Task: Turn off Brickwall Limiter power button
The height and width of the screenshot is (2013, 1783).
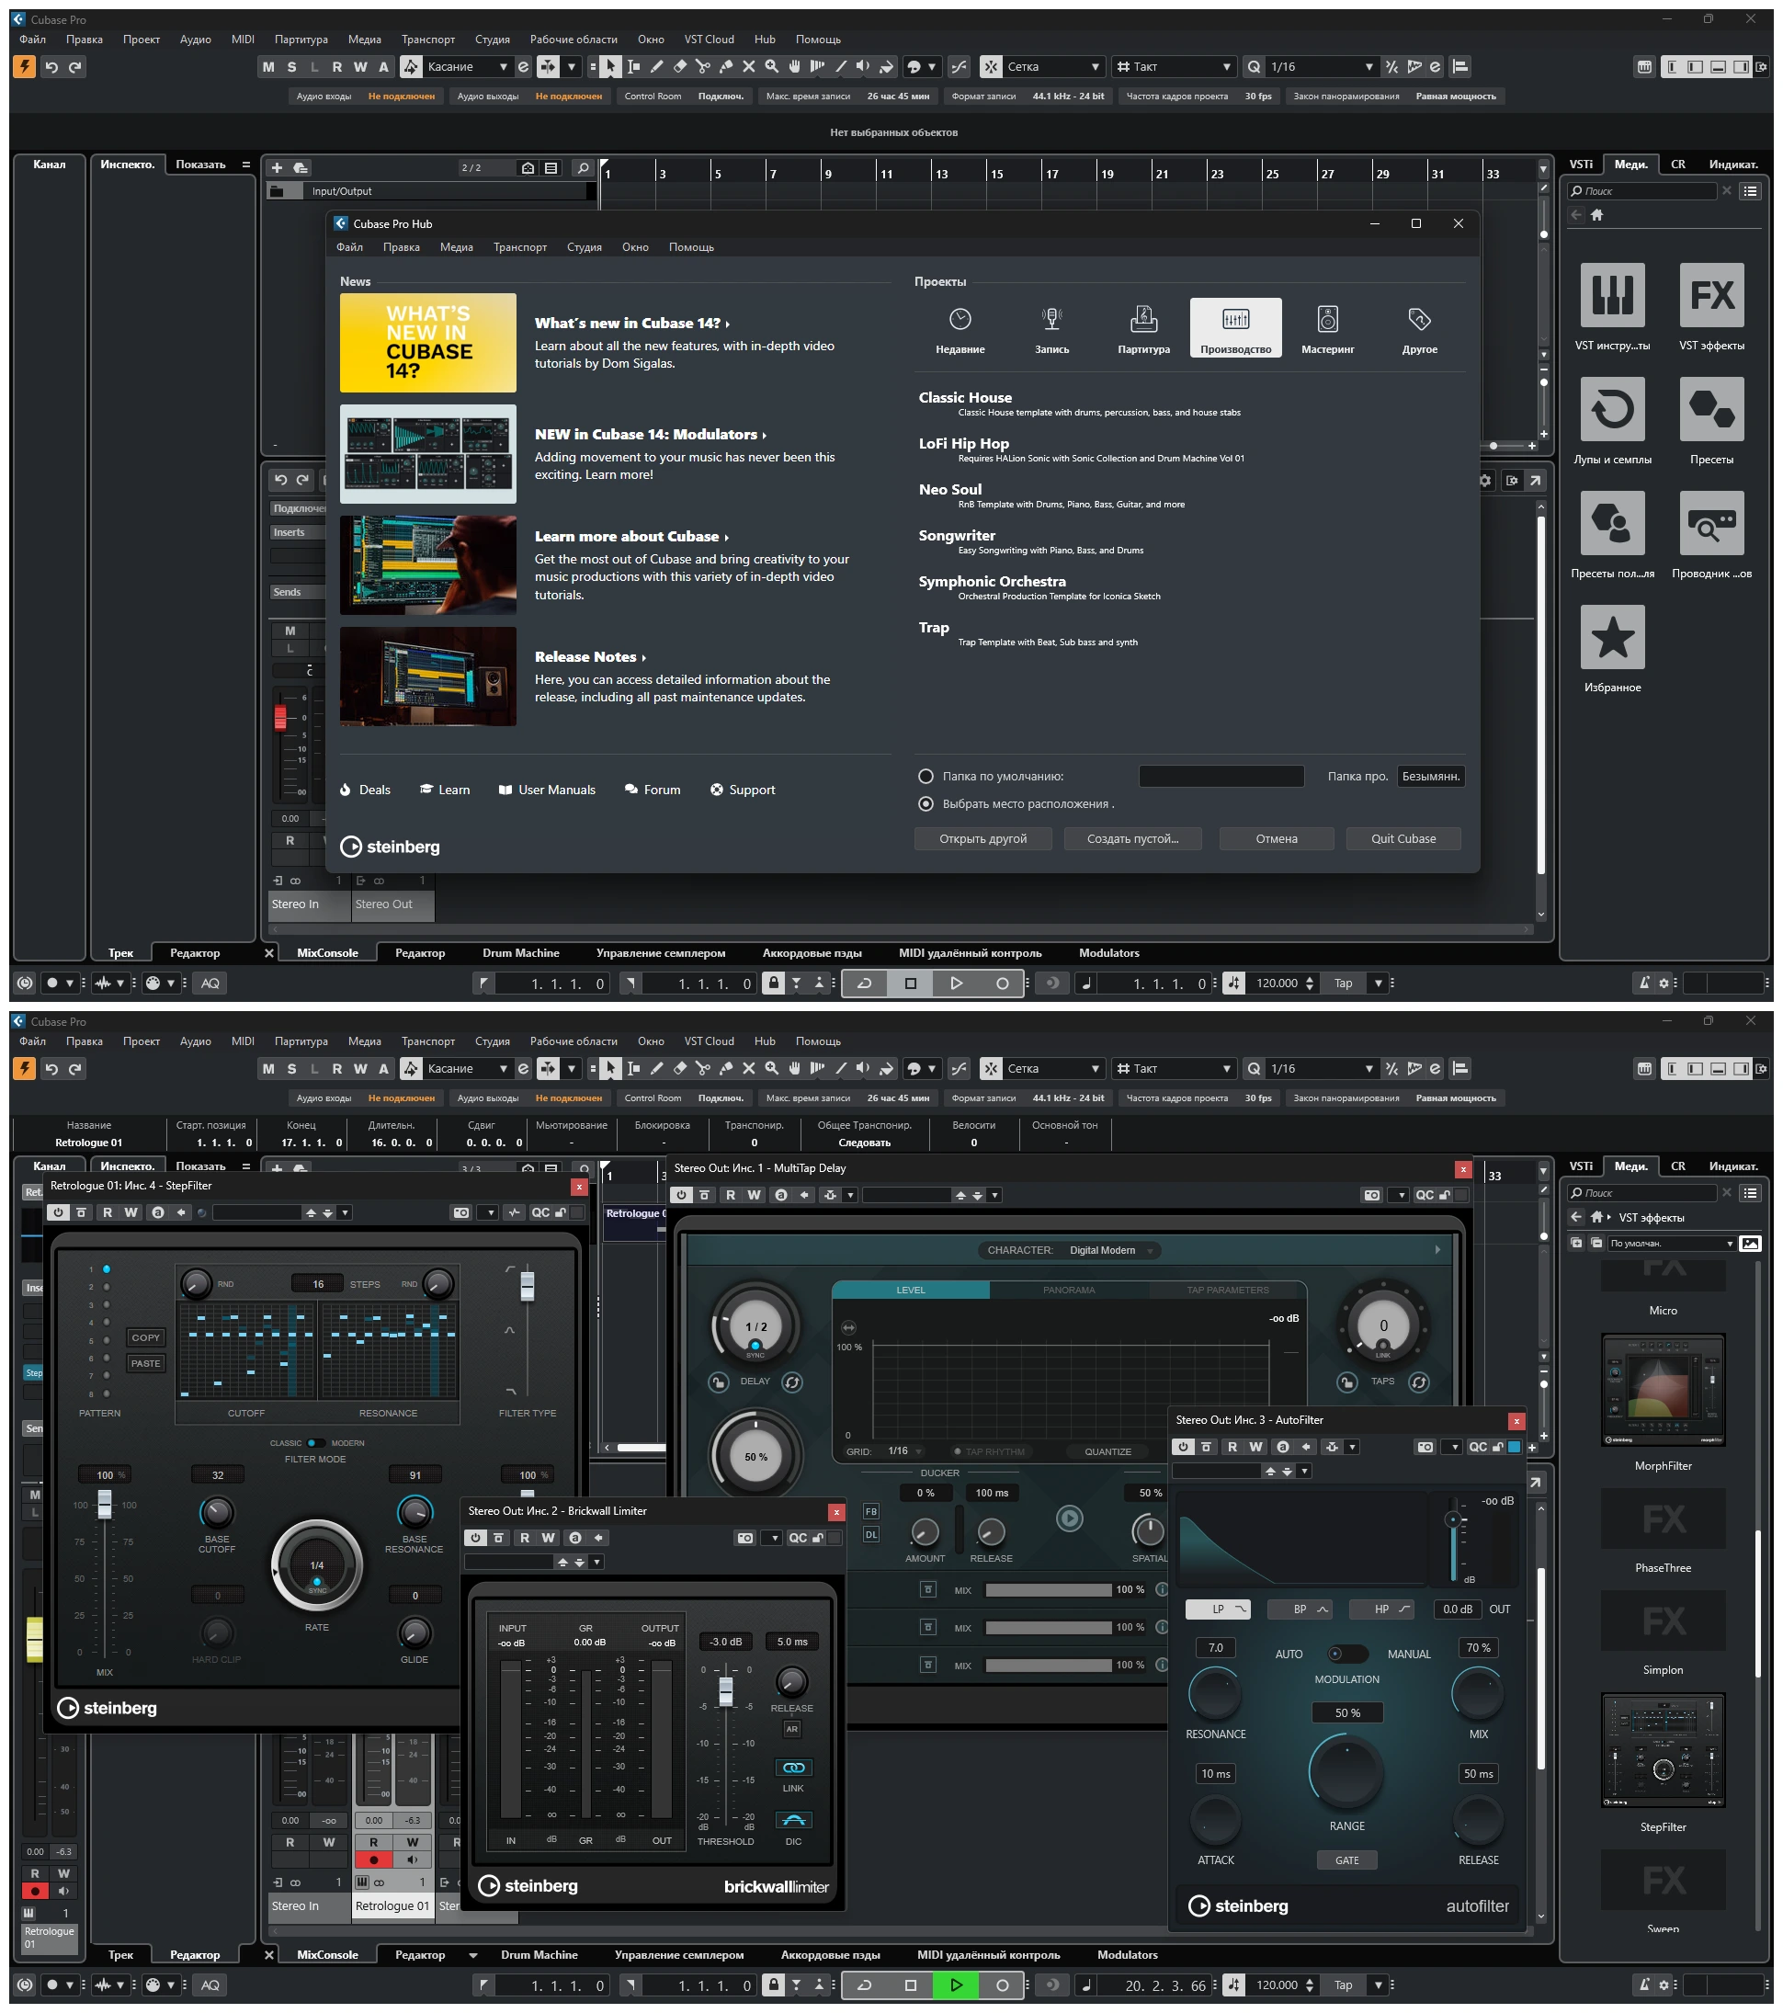Action: pos(475,1539)
